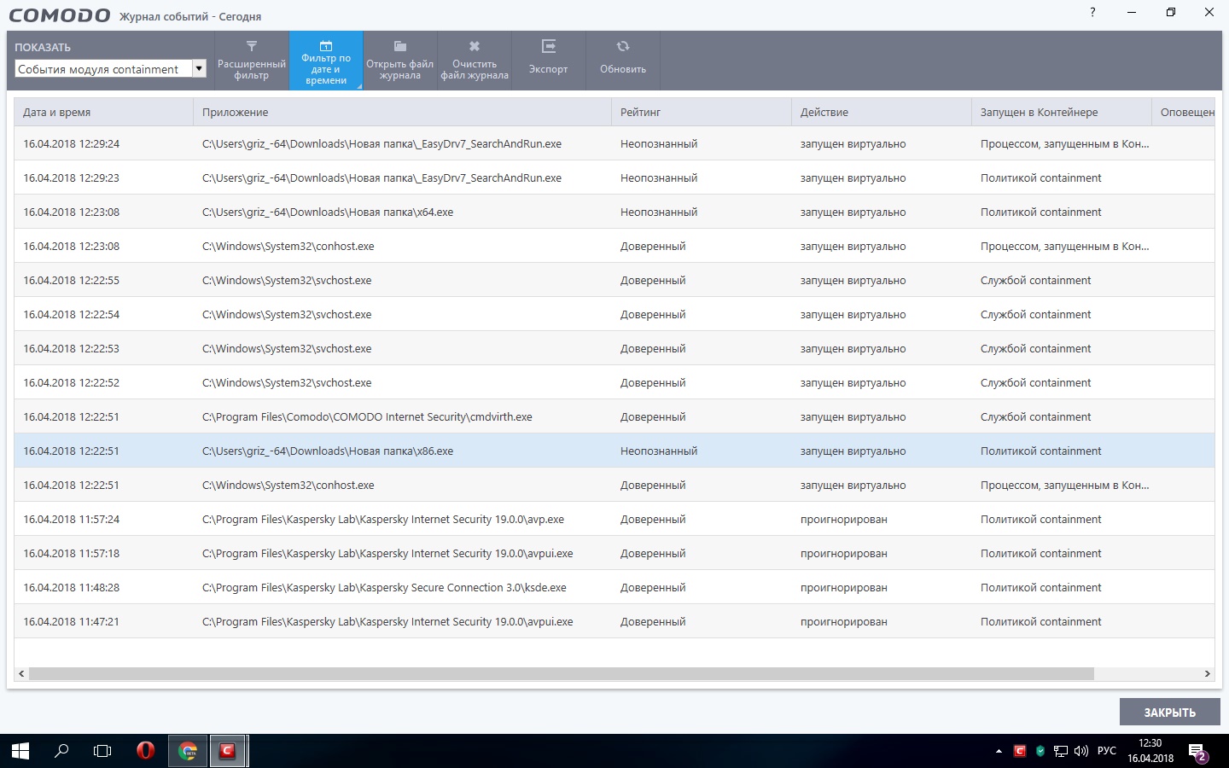
Task: Click the Экспорт toolbar icon
Action: [548, 61]
